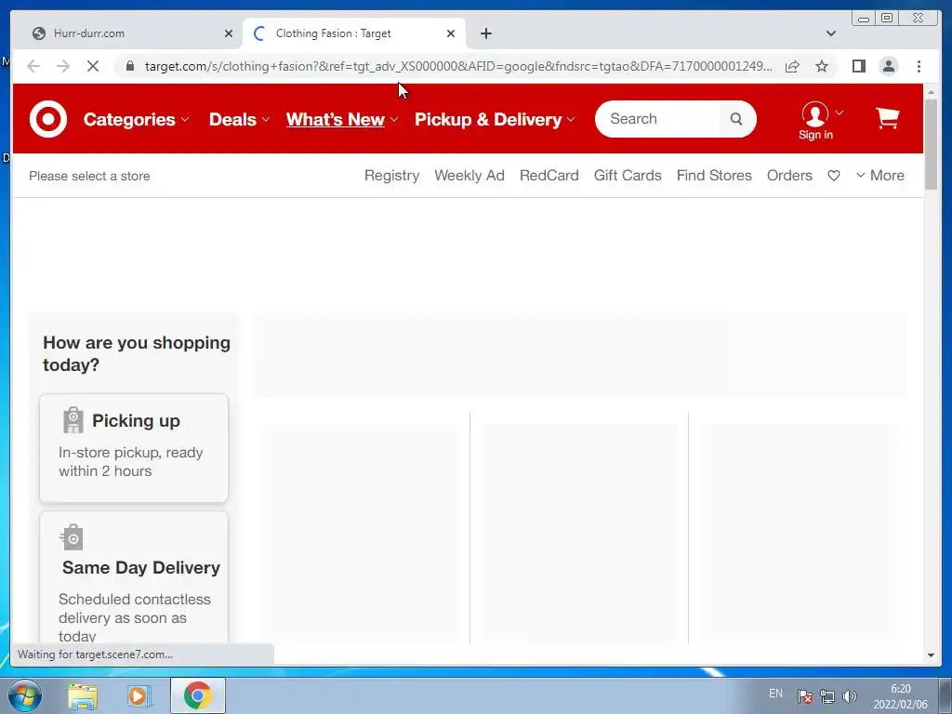Open the Chrome profile avatar
952x714 pixels.
tap(888, 66)
